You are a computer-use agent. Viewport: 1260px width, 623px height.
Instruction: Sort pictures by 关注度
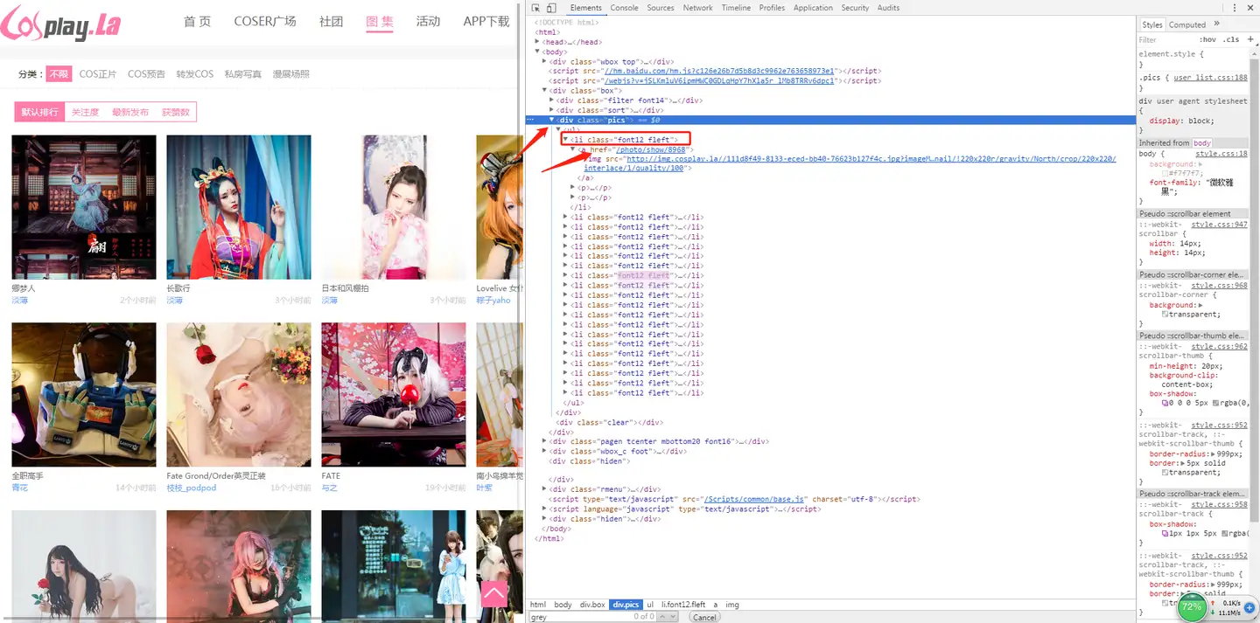pyautogui.click(x=86, y=113)
